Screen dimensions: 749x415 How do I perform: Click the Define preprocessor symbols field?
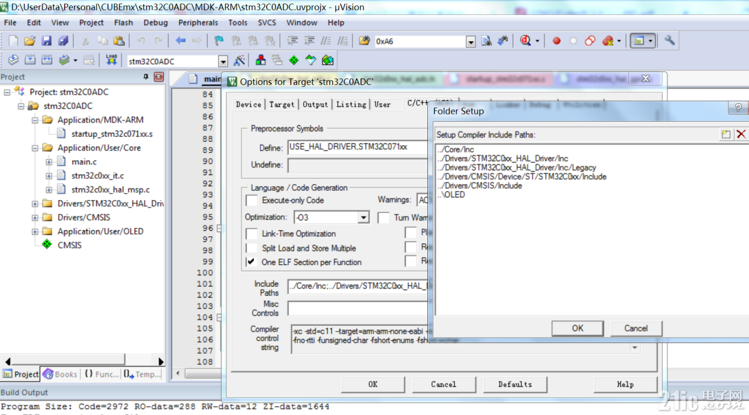coord(357,147)
